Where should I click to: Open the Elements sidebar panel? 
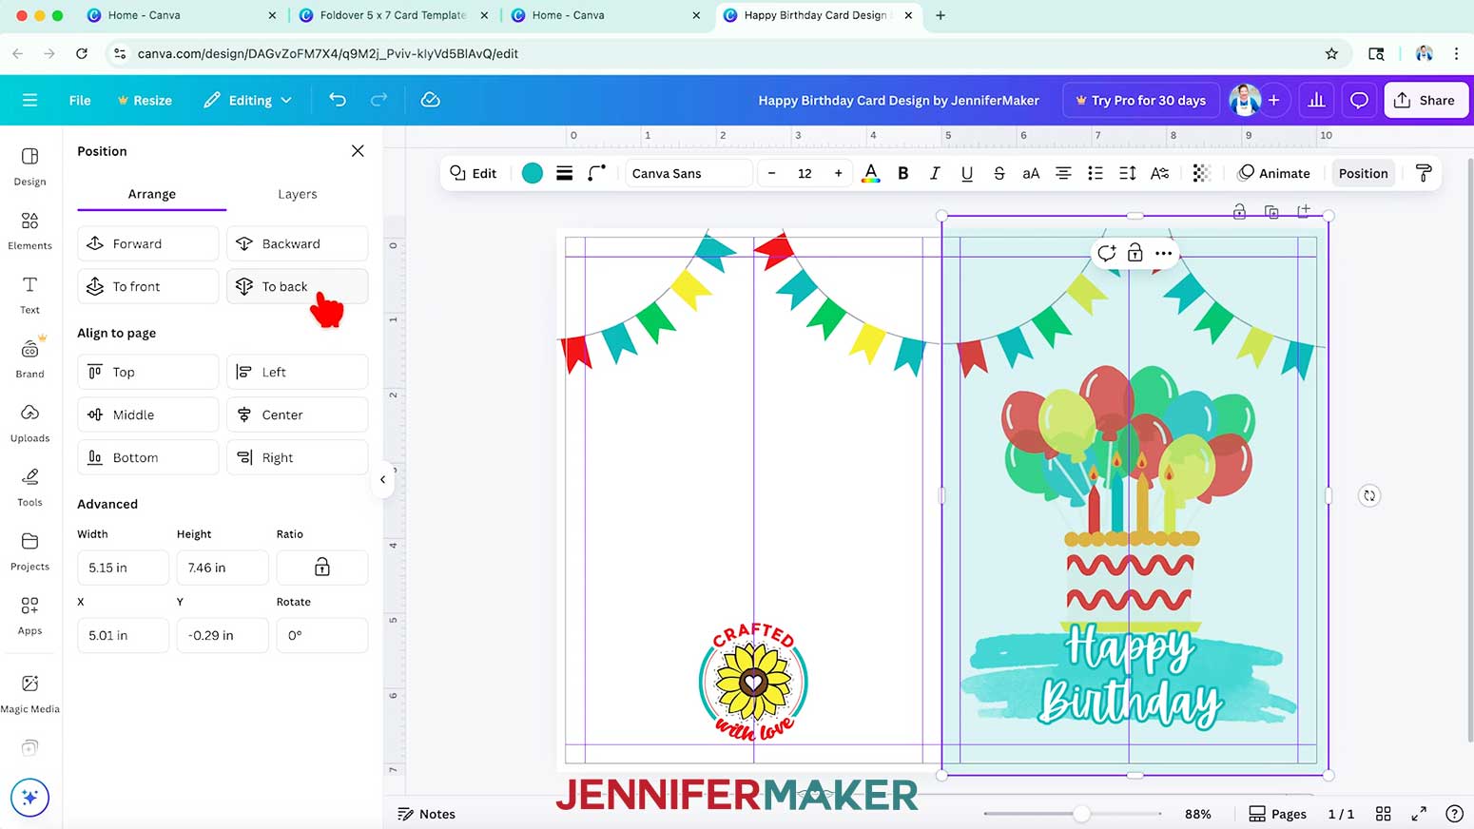29,231
